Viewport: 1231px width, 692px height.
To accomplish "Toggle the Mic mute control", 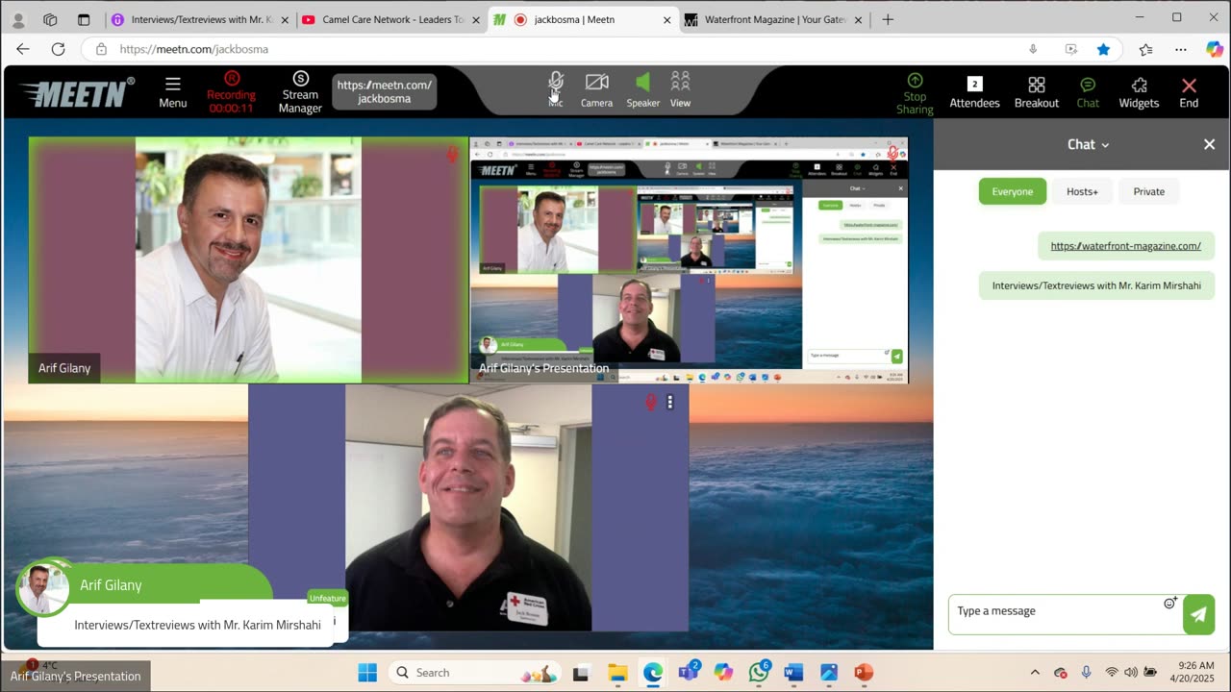I will pyautogui.click(x=555, y=89).
